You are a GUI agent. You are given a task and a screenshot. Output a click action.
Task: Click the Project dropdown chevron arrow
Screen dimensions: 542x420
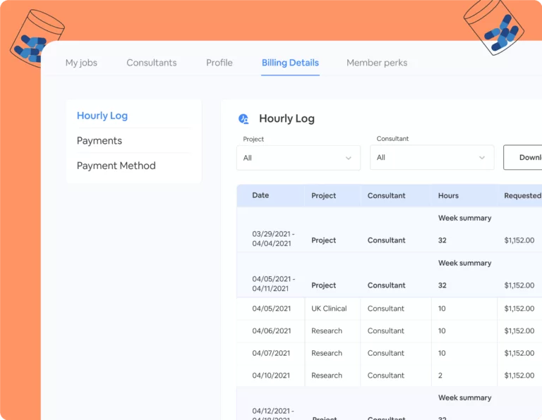pos(349,158)
